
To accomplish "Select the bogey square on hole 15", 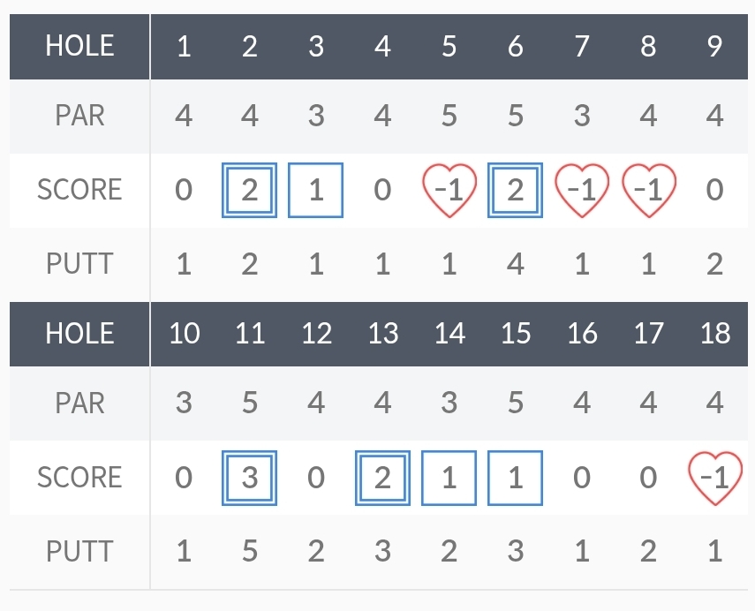I will point(516,478).
